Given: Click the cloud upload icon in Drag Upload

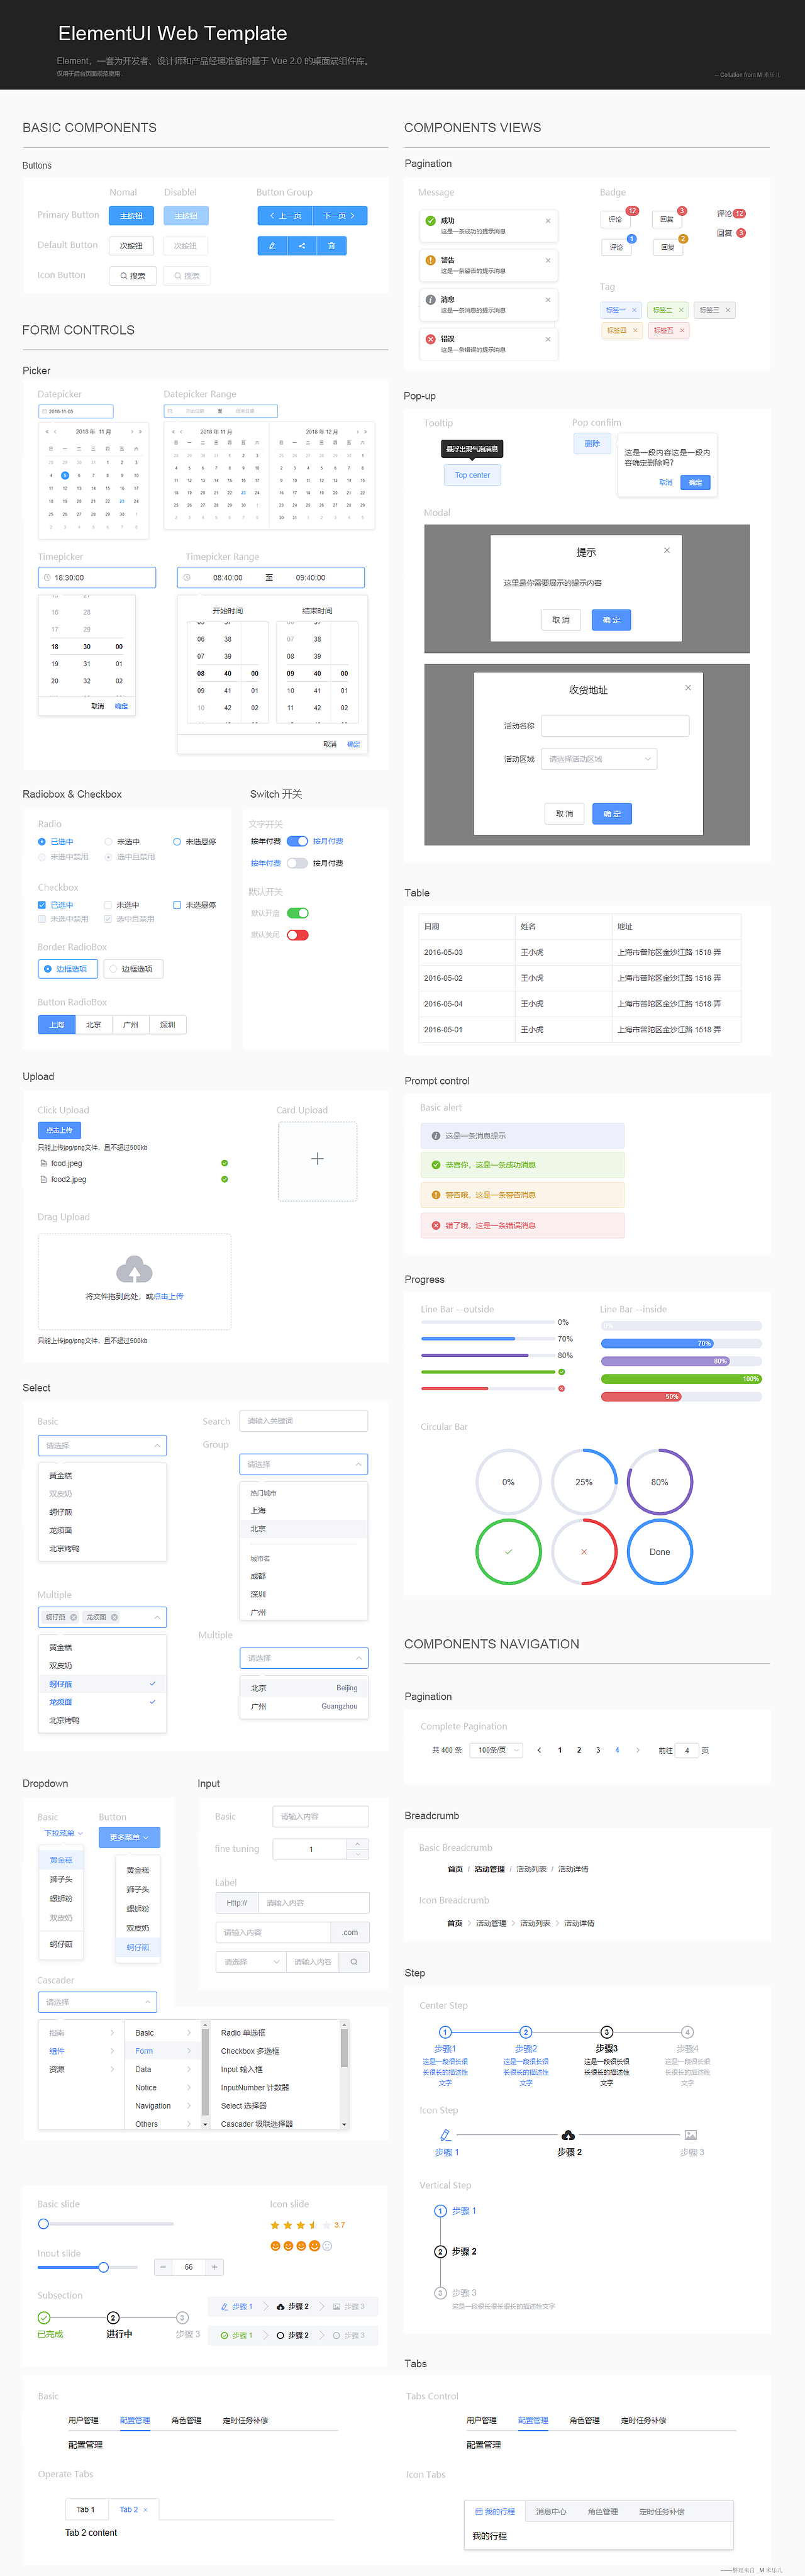Looking at the screenshot, I should (134, 1269).
